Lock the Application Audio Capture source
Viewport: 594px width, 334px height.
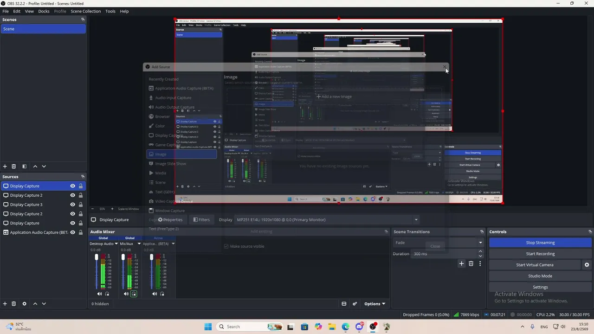click(81, 232)
